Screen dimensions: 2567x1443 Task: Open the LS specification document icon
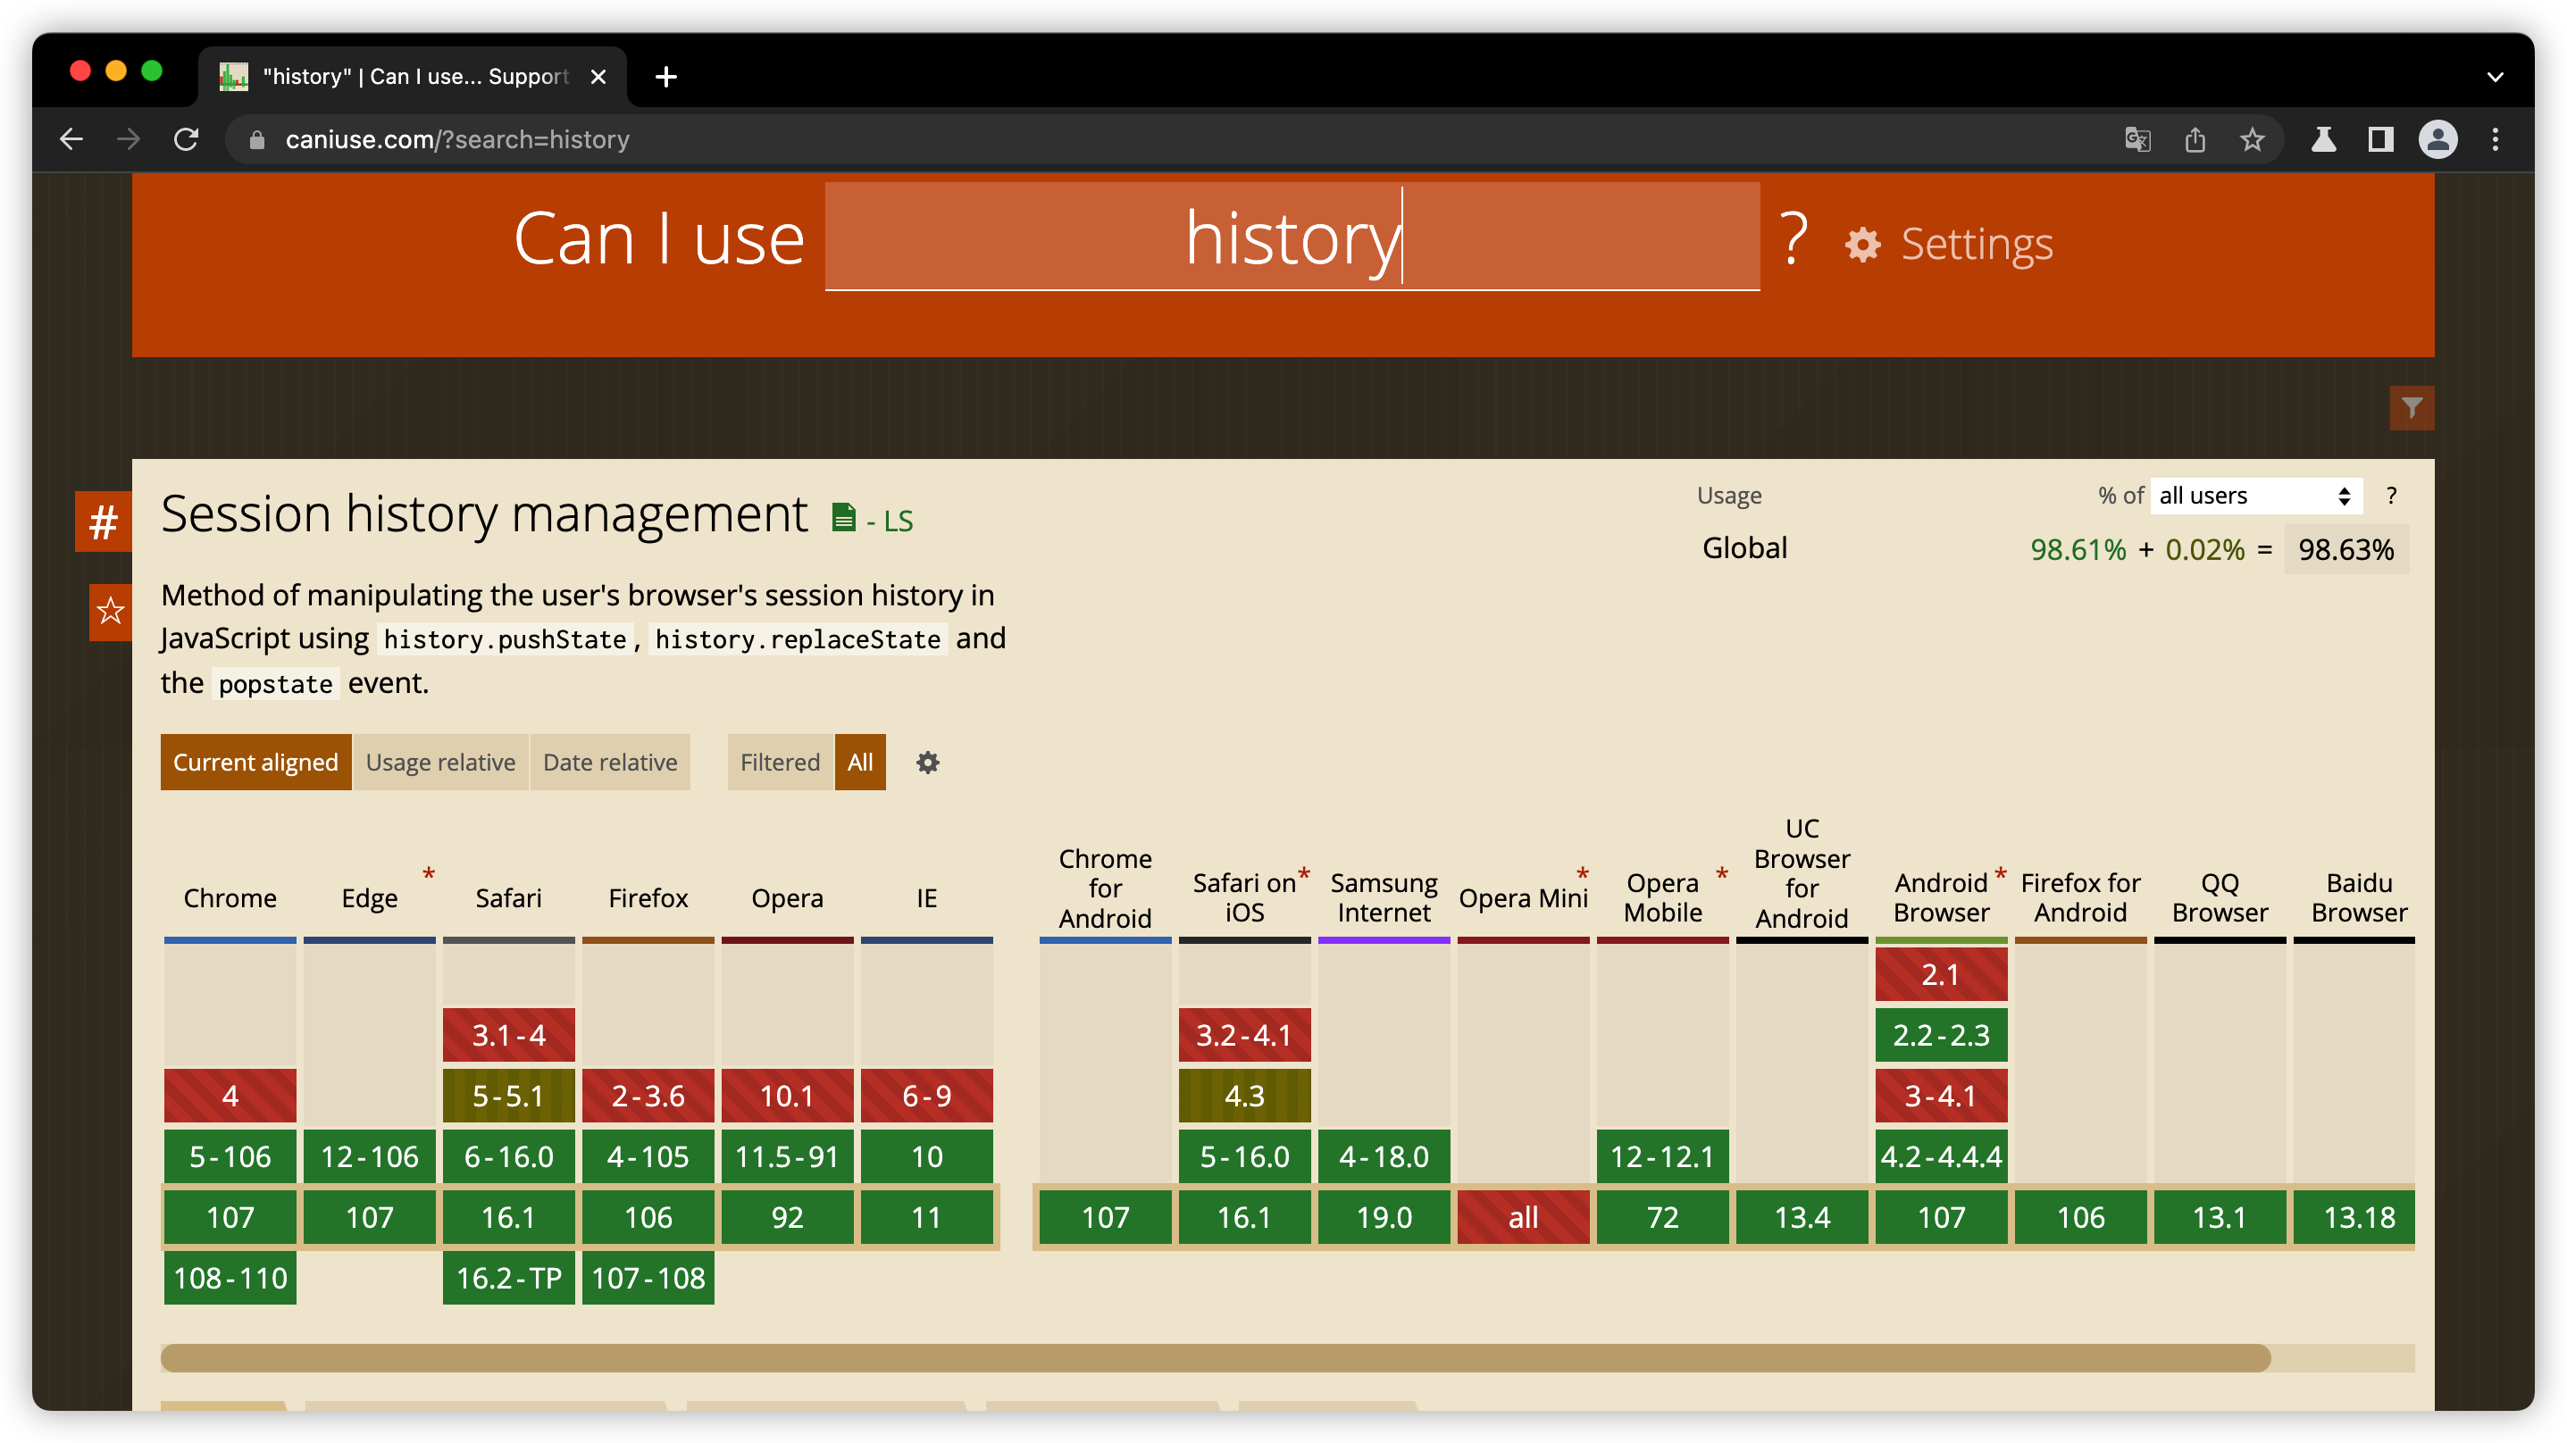(x=843, y=517)
